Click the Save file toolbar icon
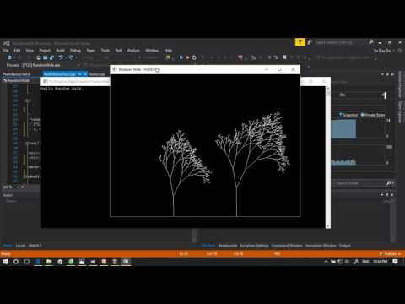 pyautogui.click(x=45, y=57)
